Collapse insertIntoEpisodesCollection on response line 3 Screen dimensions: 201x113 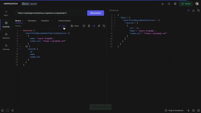115,20
